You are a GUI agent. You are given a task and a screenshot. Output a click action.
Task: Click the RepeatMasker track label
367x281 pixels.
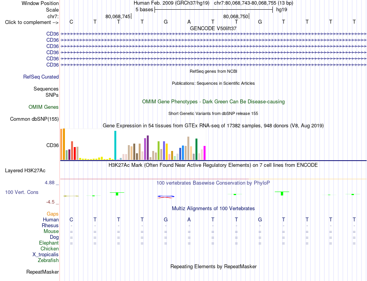coord(42,272)
